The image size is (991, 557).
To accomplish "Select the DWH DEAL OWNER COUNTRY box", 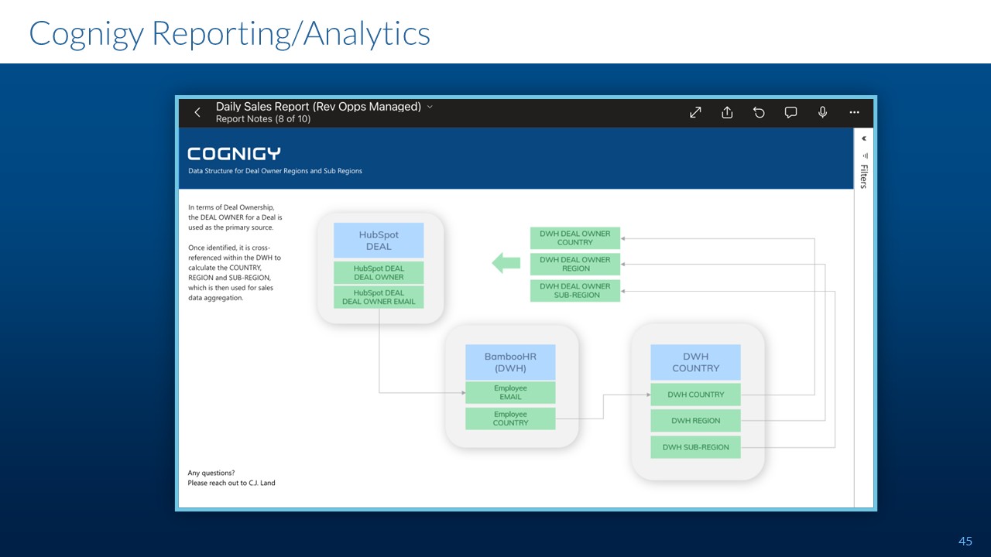I will 574,237.
